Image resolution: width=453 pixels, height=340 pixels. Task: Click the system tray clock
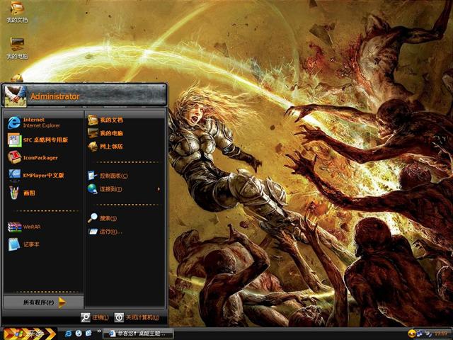[x=441, y=334]
